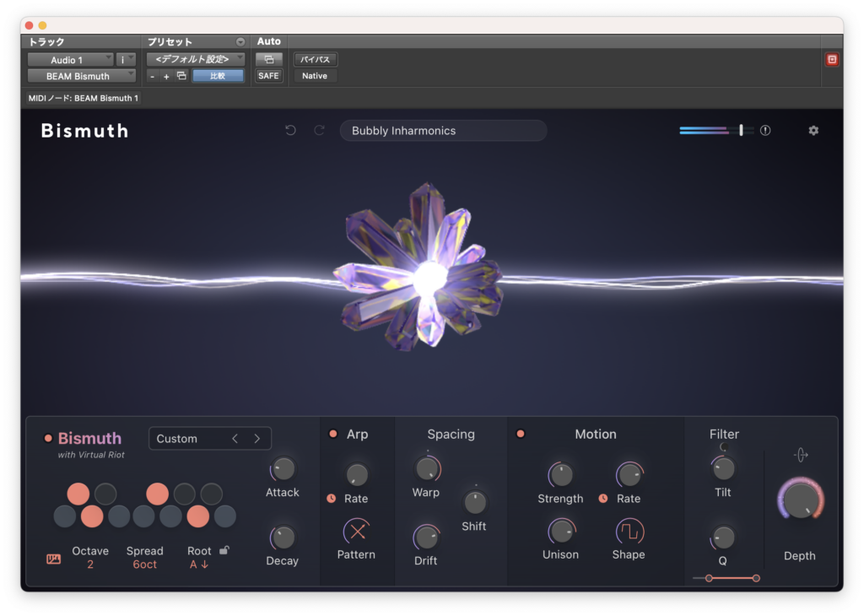Open the keyboard MIDI icon near Octave
The width and height of the screenshot is (864, 616).
[53, 559]
